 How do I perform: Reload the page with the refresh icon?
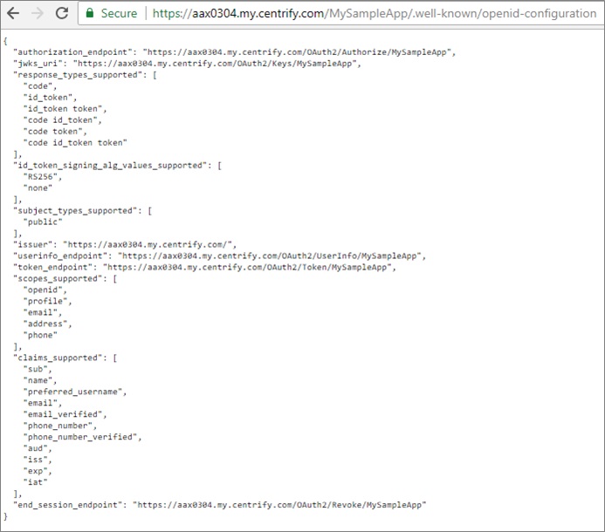[62, 13]
